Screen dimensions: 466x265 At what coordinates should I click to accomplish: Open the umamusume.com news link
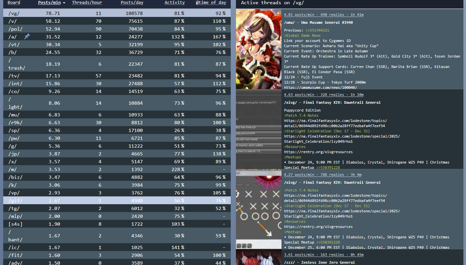[x=320, y=87]
